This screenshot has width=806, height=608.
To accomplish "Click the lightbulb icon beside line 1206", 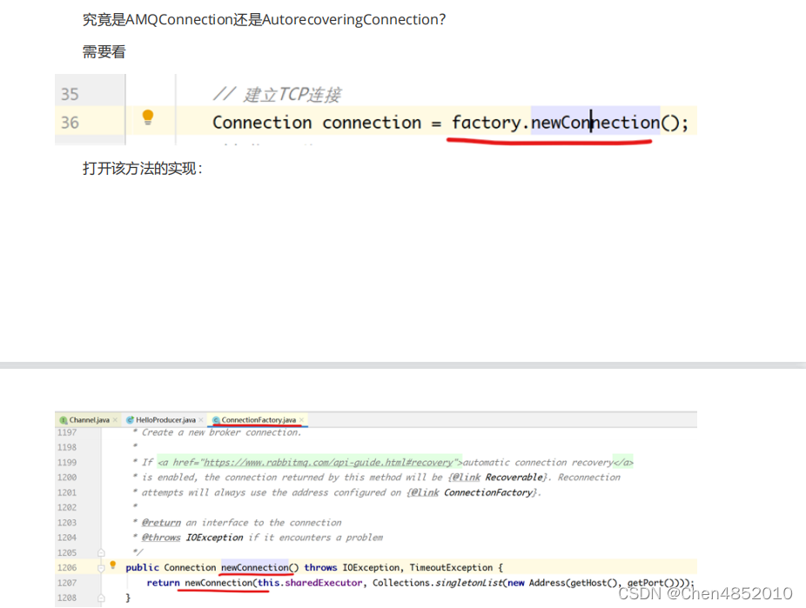I will point(113,565).
